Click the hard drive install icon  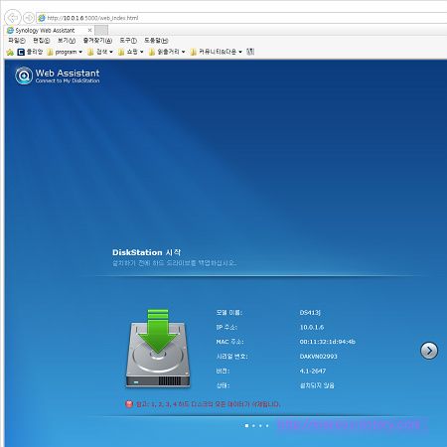click(x=158, y=348)
